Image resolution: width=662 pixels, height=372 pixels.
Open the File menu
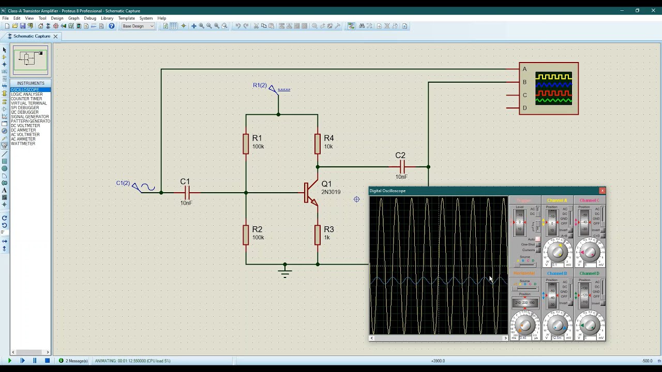coord(5,18)
